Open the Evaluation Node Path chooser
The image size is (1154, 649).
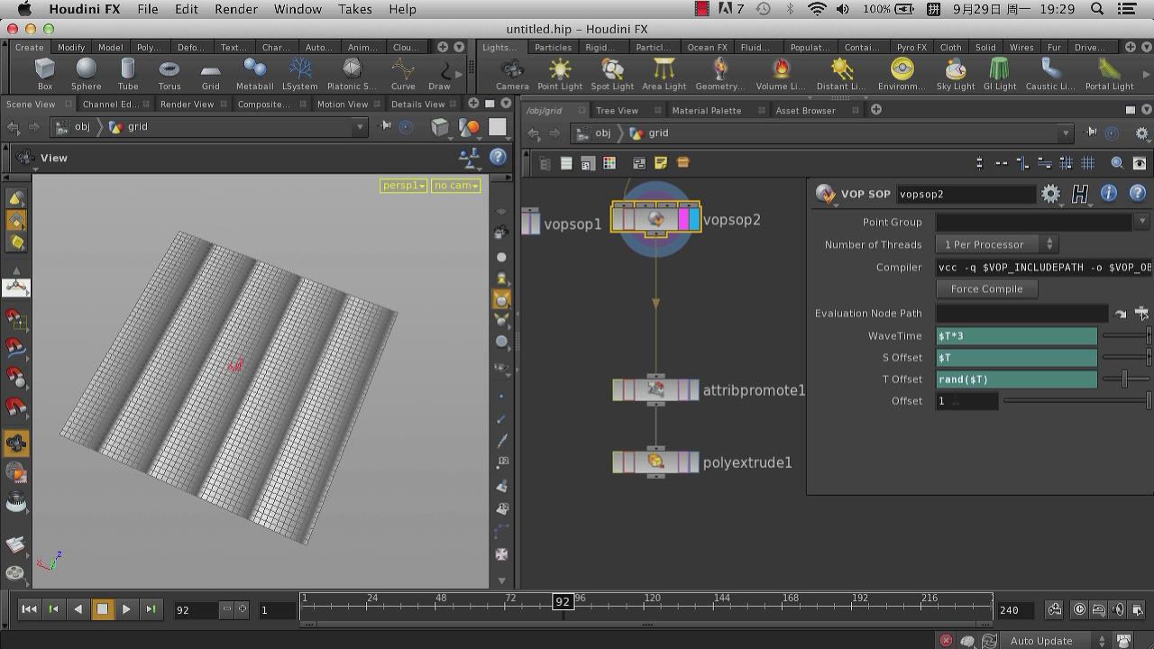click(x=1141, y=314)
